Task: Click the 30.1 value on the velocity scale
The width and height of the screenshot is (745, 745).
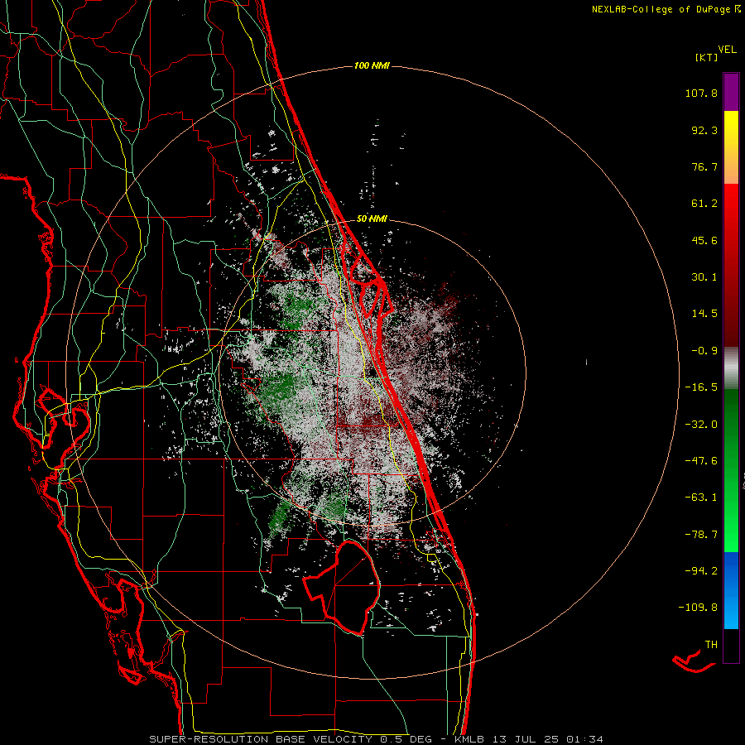Action: coord(704,277)
